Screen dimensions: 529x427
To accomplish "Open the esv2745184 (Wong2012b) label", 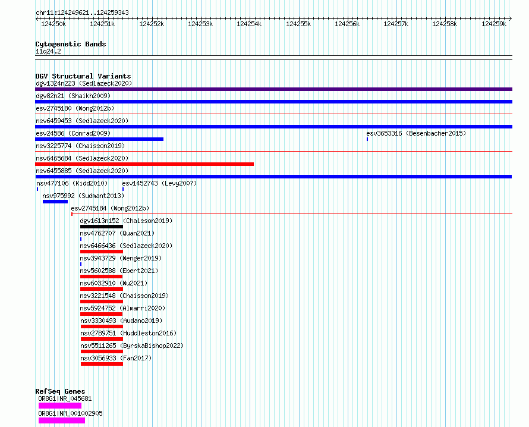I will [110, 208].
